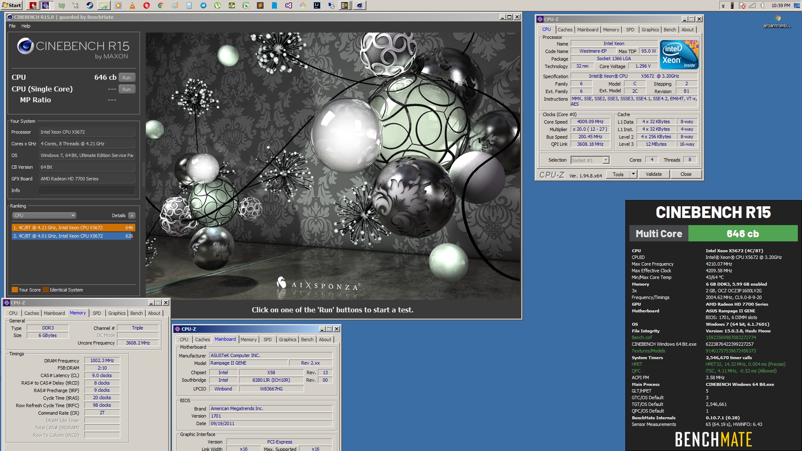Switch to Caches tab in top-right CPU-Z
802x451 pixels.
565,30
